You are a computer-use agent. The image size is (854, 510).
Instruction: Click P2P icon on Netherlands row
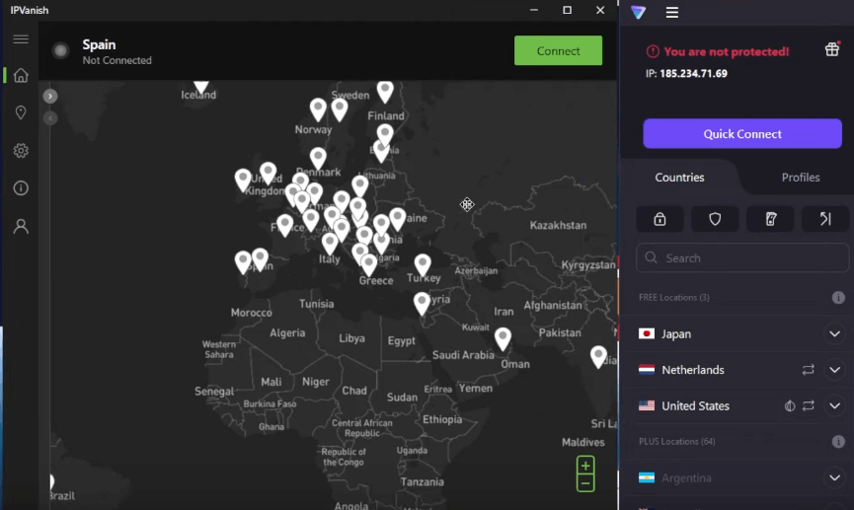click(x=809, y=370)
